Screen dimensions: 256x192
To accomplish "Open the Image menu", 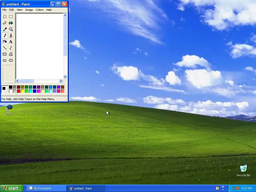I will point(29,10).
